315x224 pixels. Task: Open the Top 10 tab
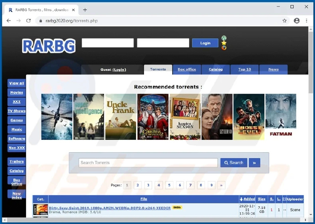coord(244,69)
